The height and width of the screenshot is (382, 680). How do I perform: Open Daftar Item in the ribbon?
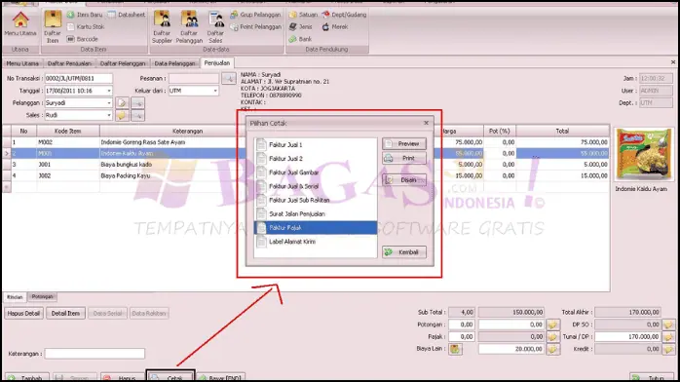click(x=53, y=27)
